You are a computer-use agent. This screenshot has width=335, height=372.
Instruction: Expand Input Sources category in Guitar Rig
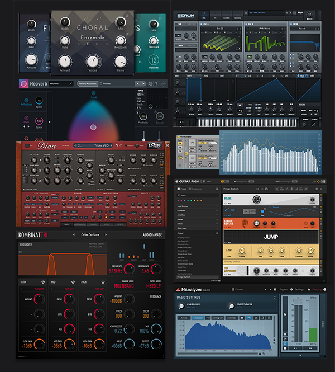pos(198,206)
